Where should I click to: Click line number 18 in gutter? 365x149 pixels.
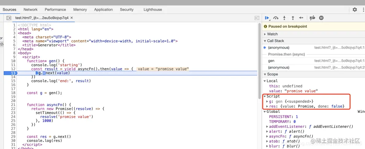pyautogui.click(x=13, y=93)
